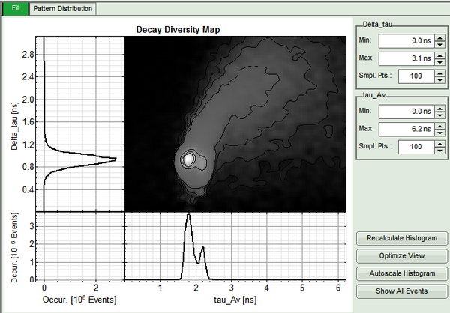The width and height of the screenshot is (450, 313).
Task: Increase Delta_tau Max using the up arrow
Action: (438, 55)
